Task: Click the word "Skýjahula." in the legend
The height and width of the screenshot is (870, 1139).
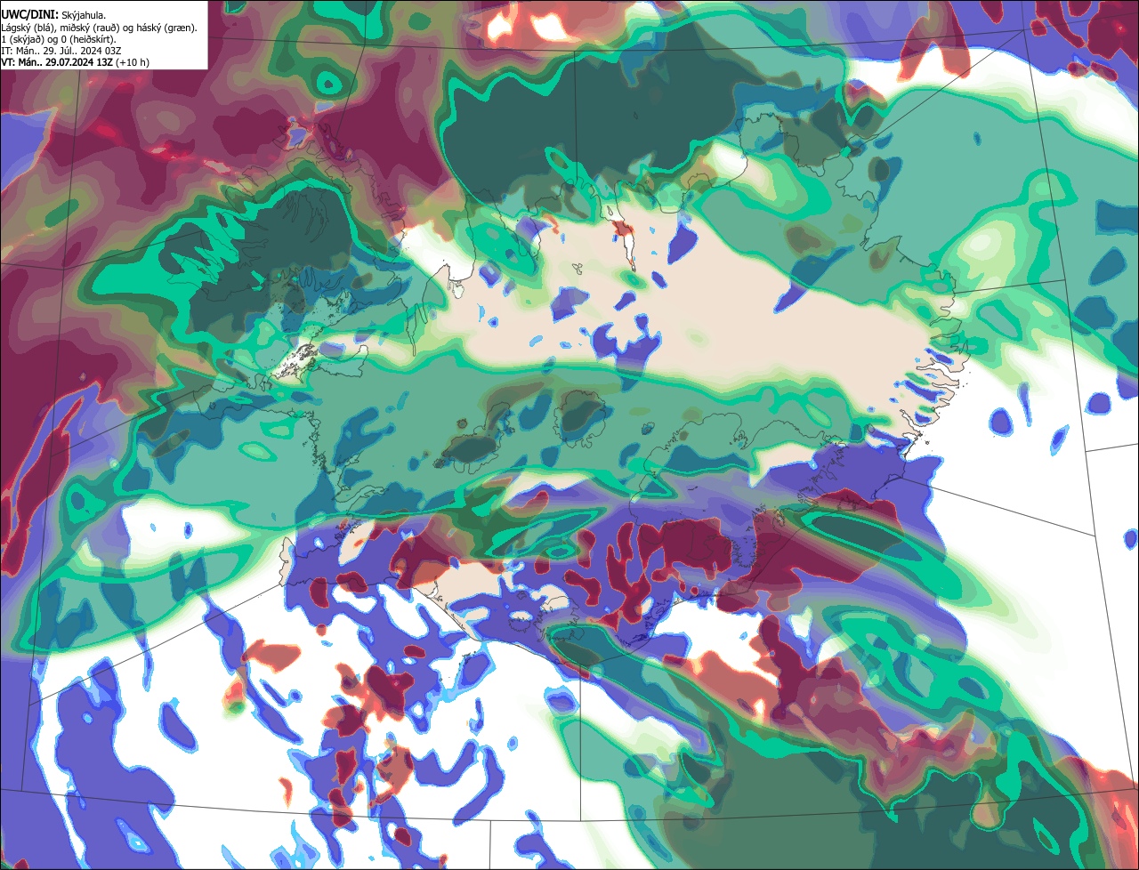Action: pos(84,15)
